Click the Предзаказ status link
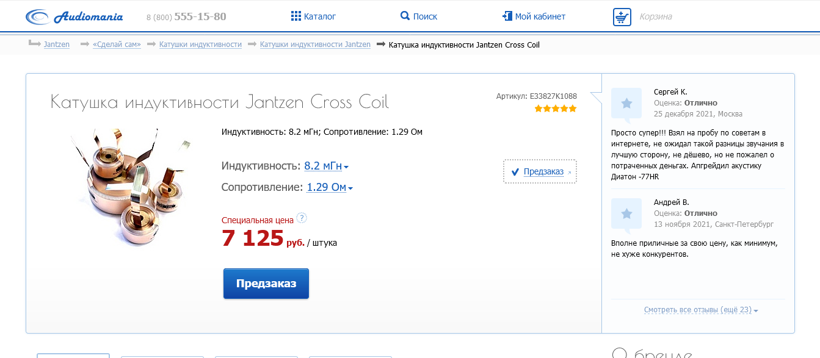This screenshot has width=820, height=358. [x=543, y=172]
